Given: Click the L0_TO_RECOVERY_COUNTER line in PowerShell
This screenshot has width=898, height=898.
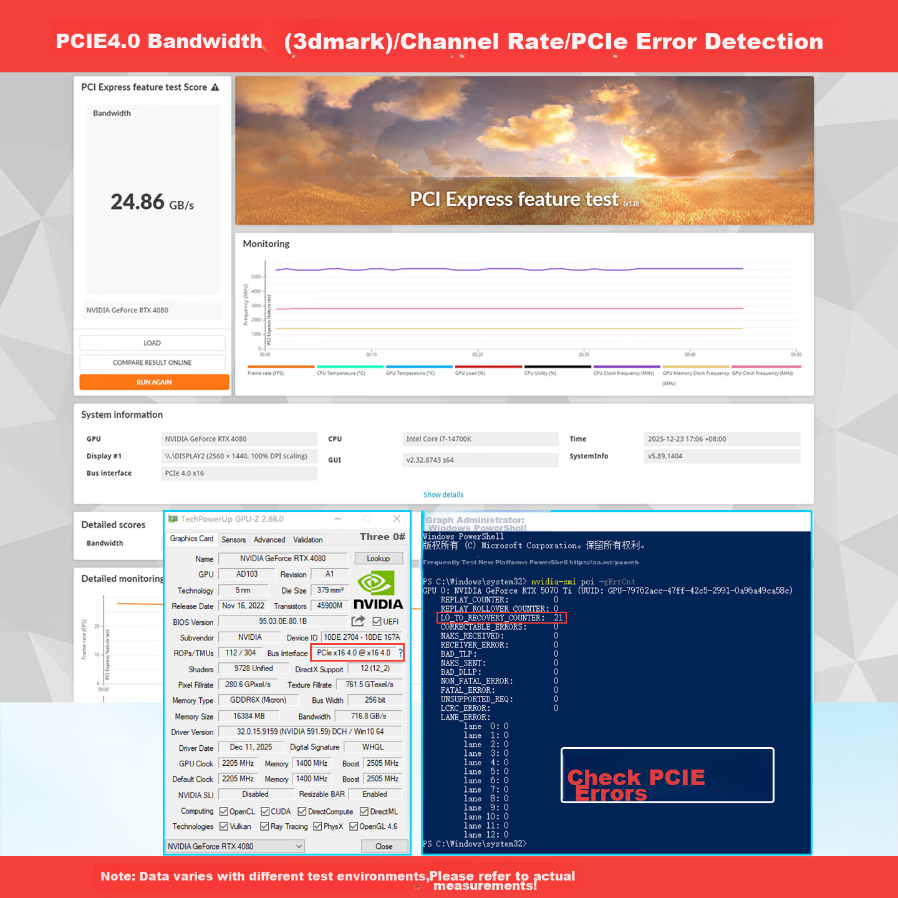Looking at the screenshot, I should click(x=501, y=618).
